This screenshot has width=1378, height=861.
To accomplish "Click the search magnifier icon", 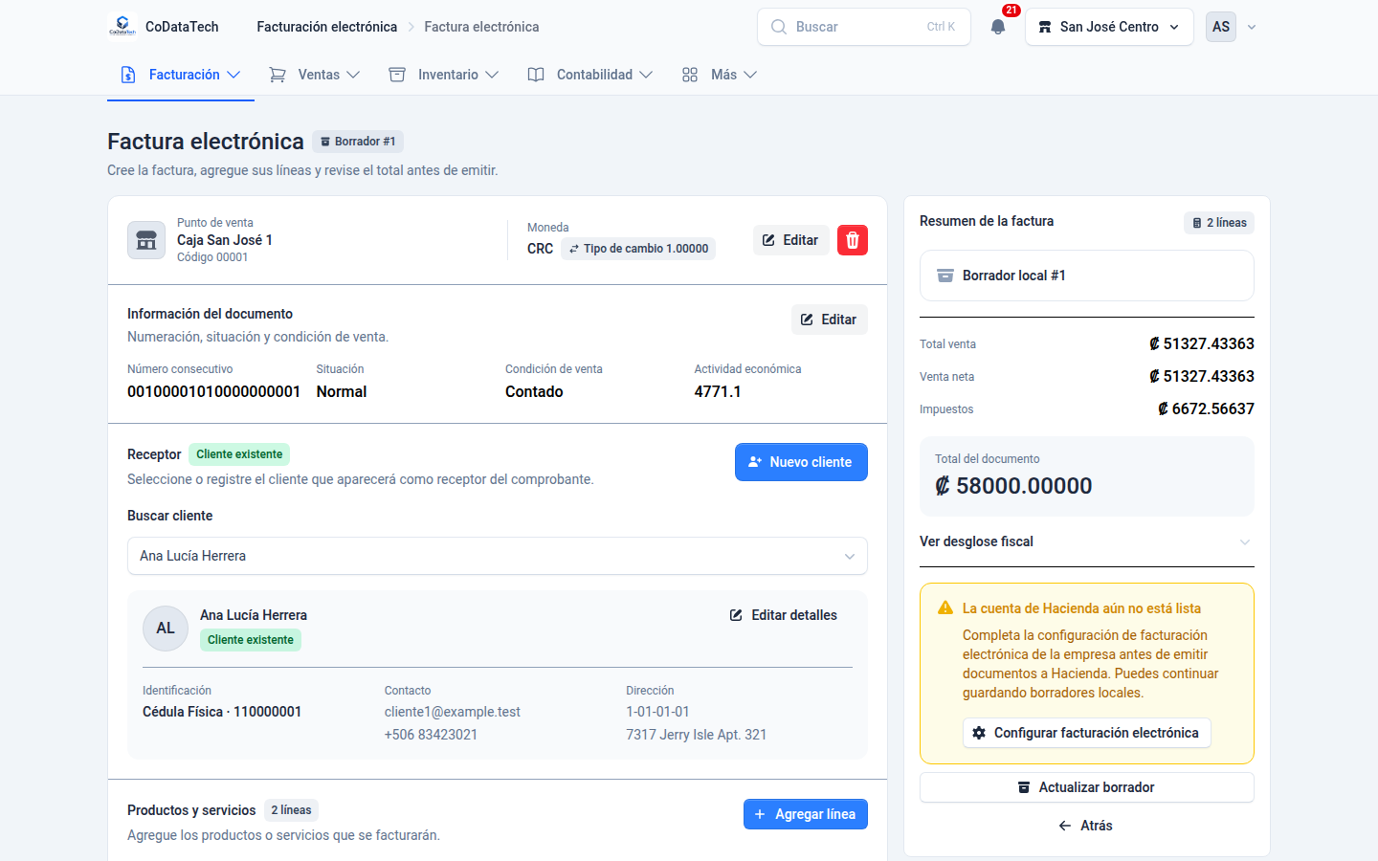I will tap(779, 27).
